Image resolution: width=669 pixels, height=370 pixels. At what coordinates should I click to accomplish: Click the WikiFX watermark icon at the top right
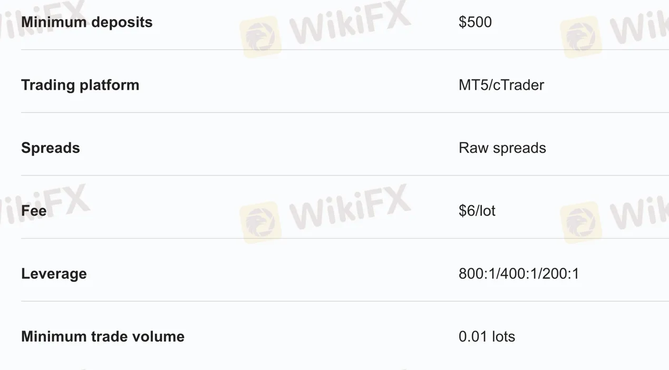tap(581, 36)
